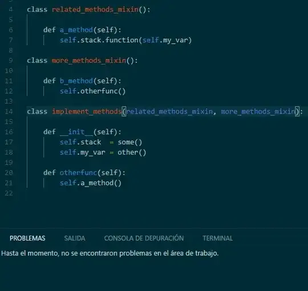Click related_methods_mixin base class in line 14 parentheses

click(169, 112)
